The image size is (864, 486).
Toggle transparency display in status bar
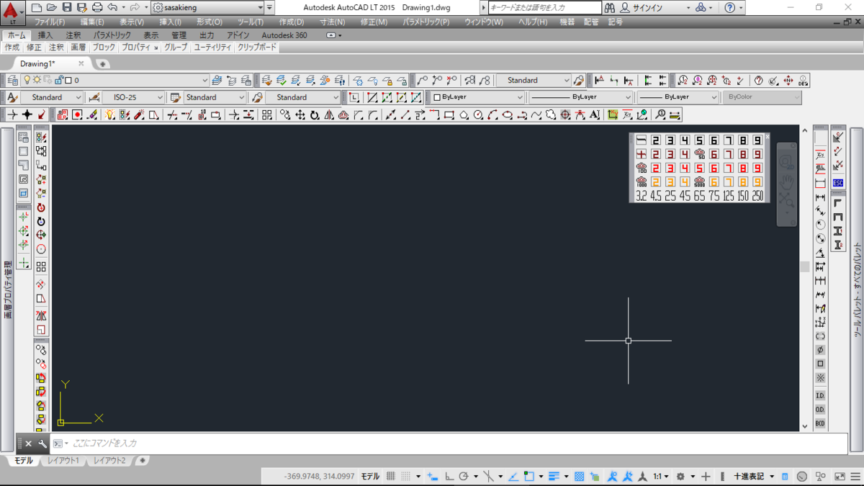coord(579,476)
